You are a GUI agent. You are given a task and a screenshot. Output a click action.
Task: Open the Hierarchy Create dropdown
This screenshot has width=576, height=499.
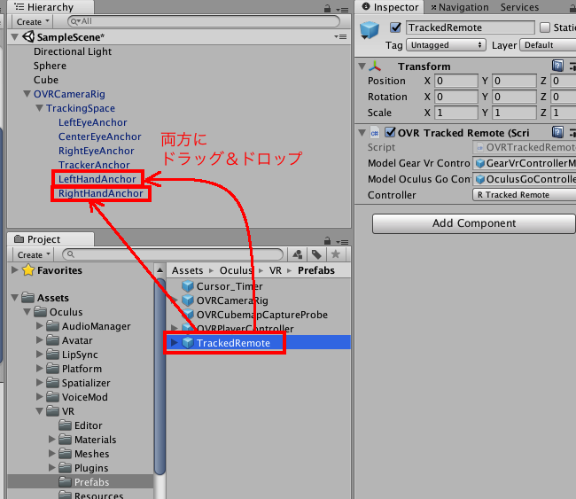(33, 21)
